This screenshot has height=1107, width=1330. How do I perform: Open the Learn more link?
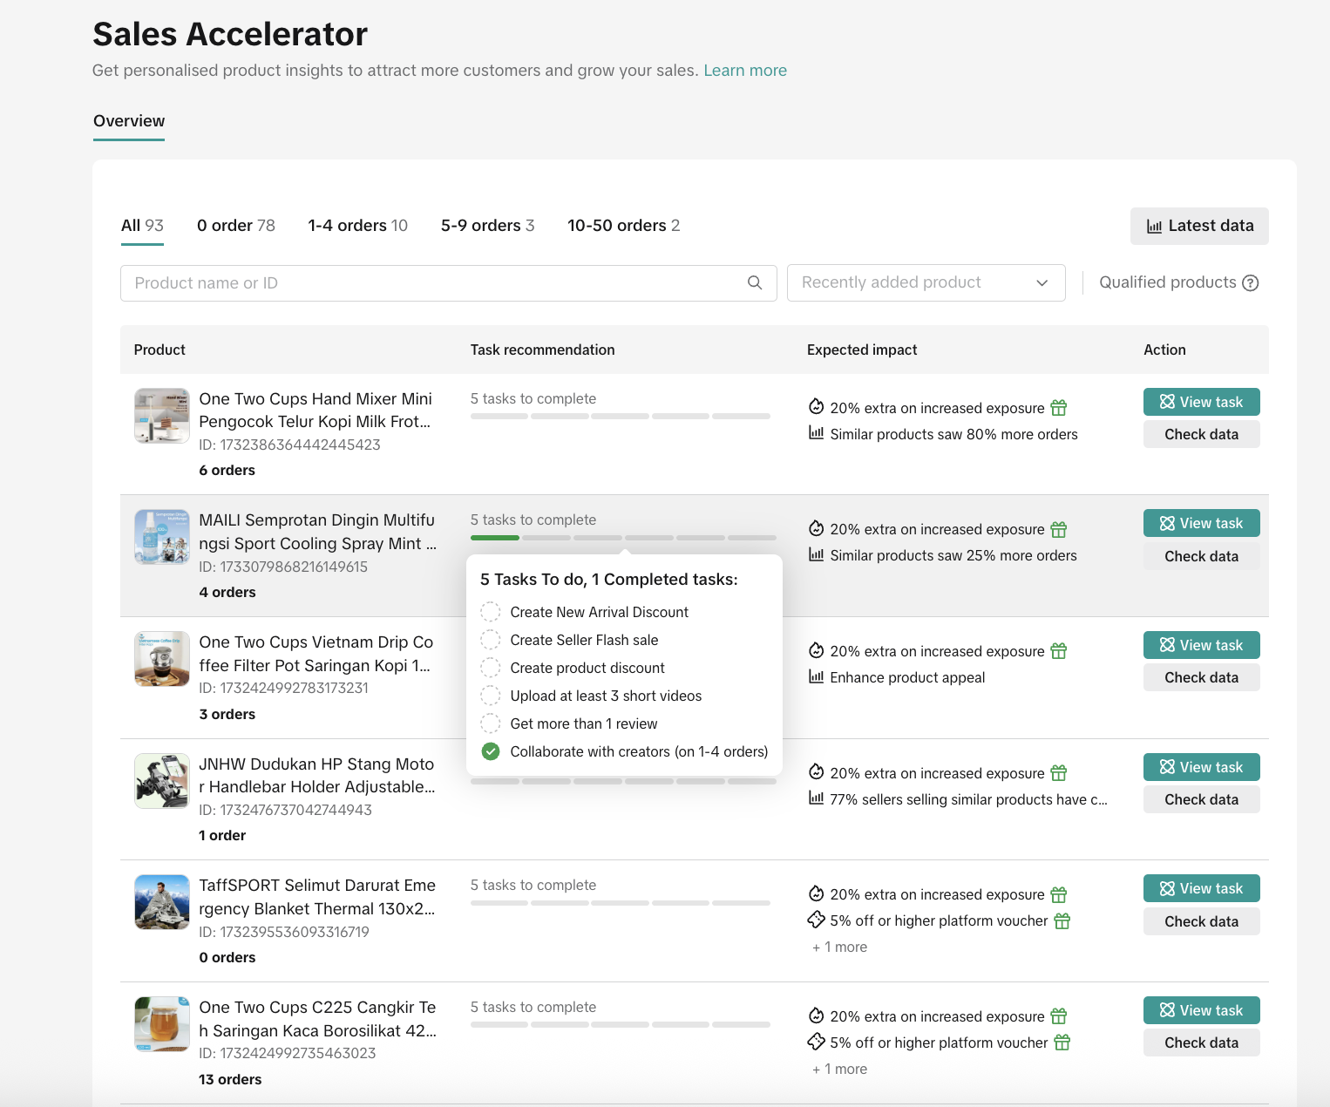point(744,71)
